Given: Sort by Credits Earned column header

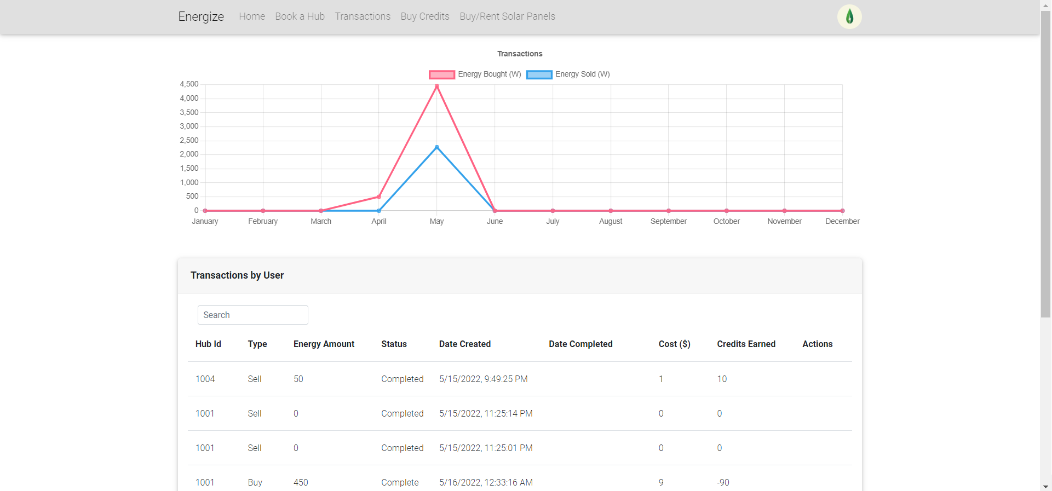Looking at the screenshot, I should click(x=746, y=344).
